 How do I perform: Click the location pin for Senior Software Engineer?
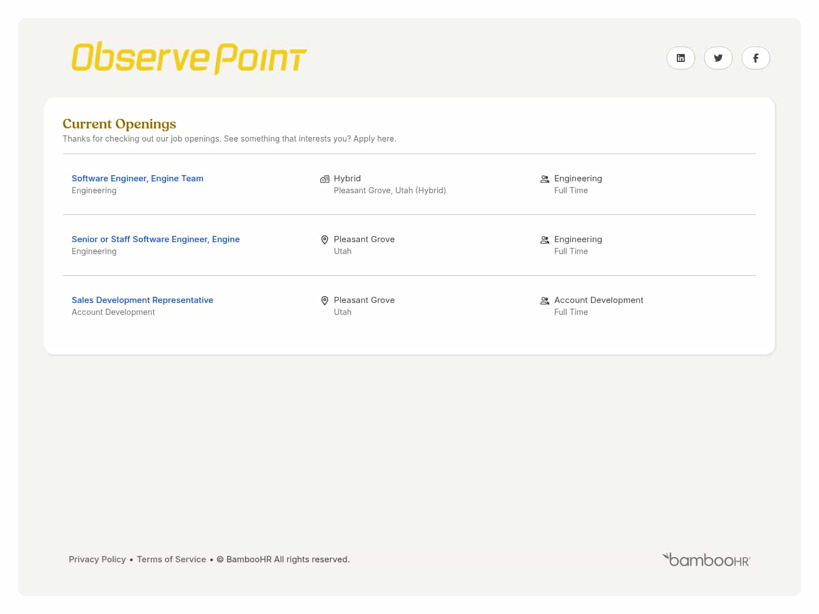[x=325, y=239]
